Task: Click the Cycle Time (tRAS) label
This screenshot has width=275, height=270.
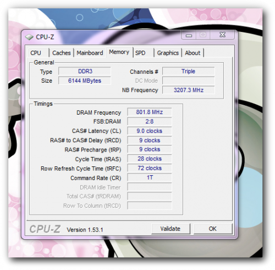Action: [98, 159]
